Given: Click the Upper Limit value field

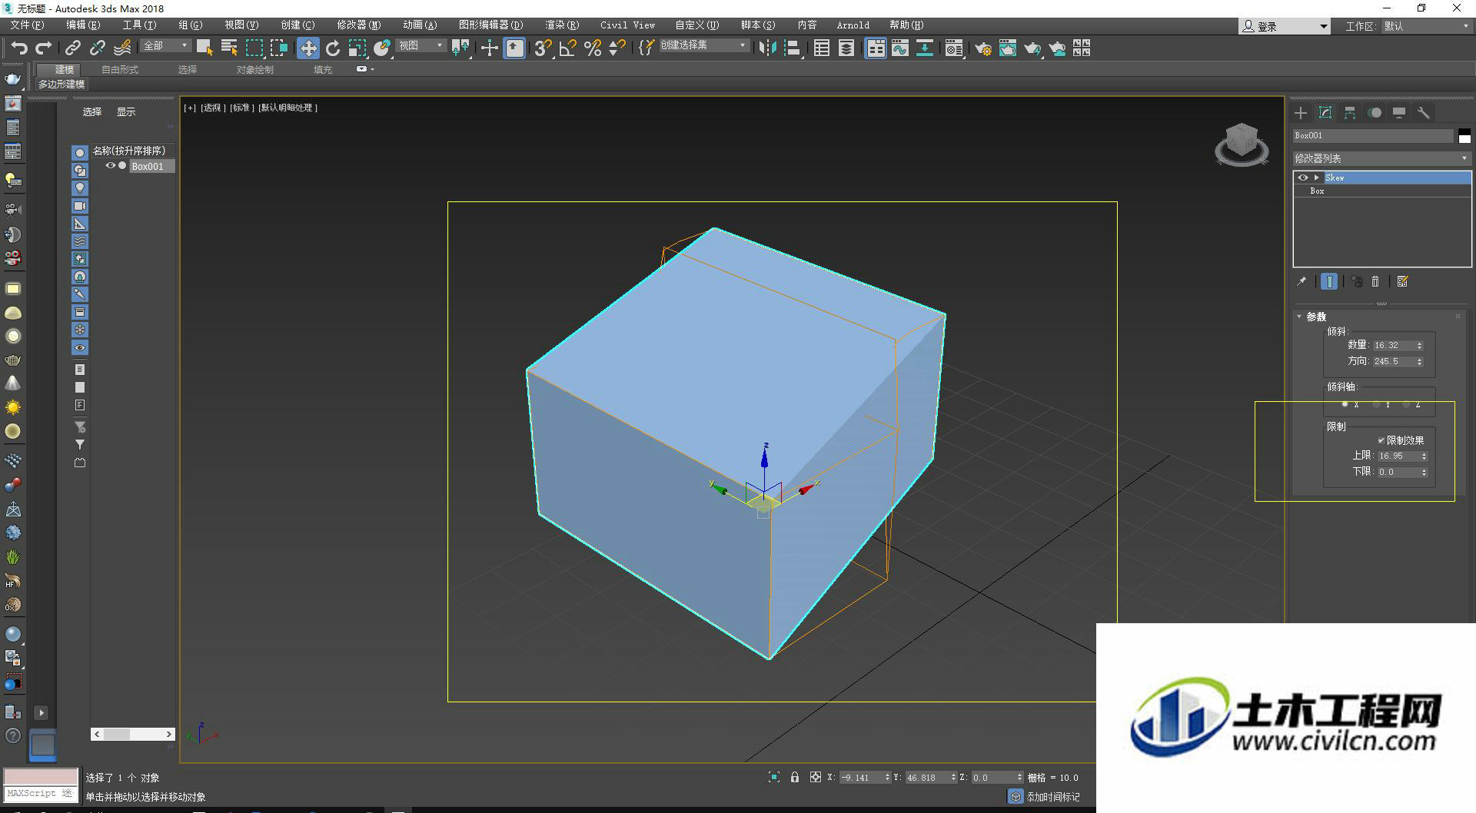Looking at the screenshot, I should [x=1398, y=456].
